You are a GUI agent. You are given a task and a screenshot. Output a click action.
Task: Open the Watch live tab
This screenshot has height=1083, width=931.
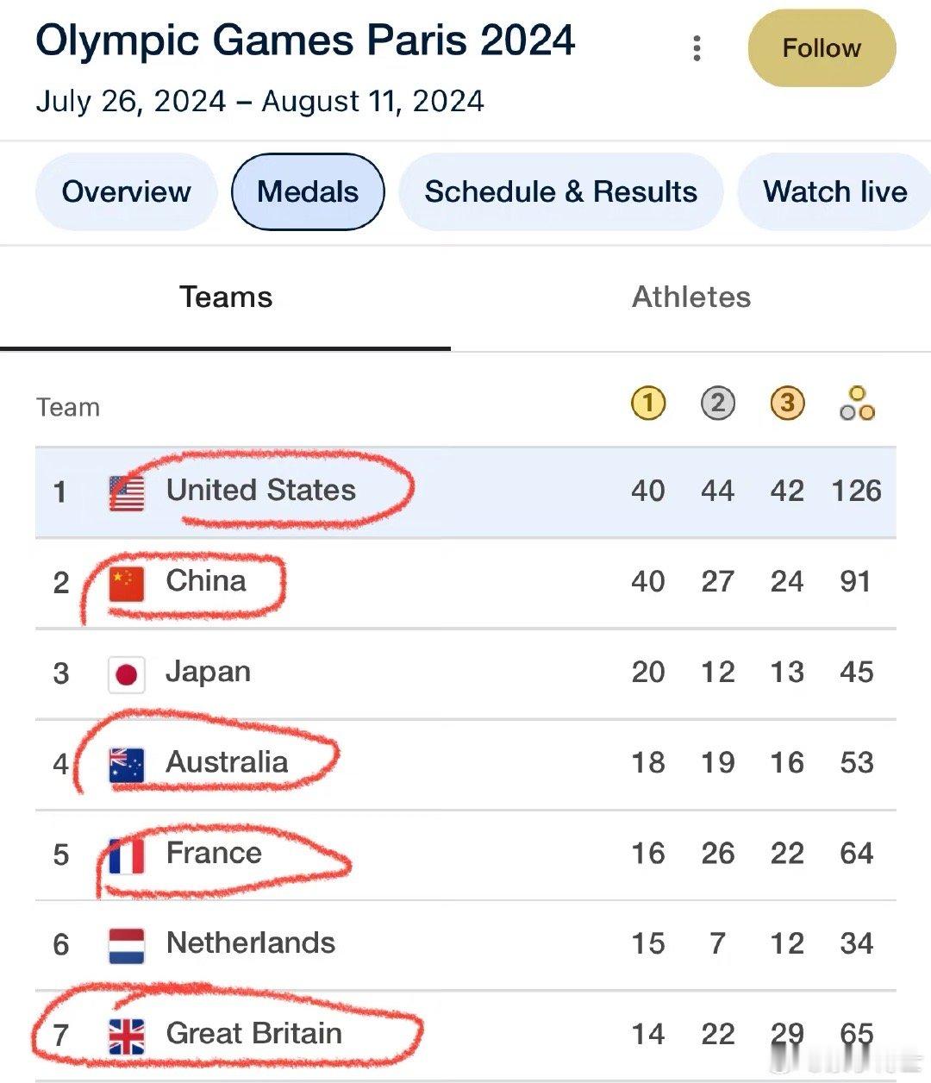tap(834, 191)
